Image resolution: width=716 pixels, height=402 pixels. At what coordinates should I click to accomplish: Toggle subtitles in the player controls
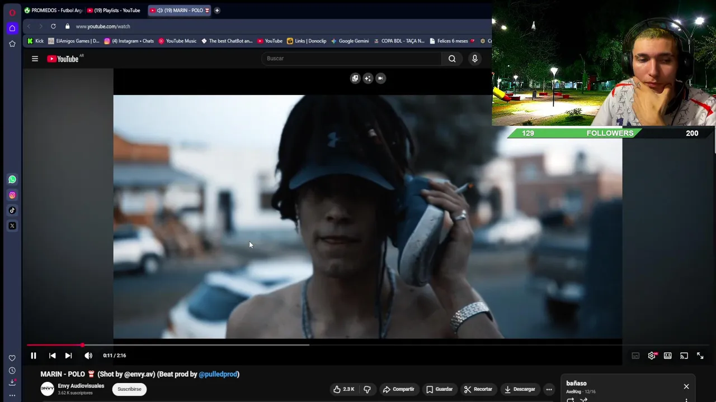point(635,356)
